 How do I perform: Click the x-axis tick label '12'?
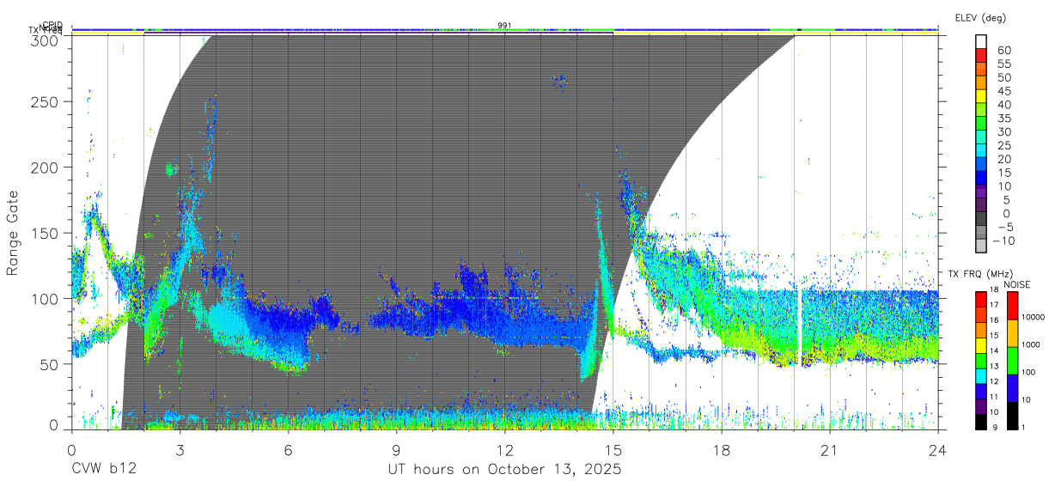pyautogui.click(x=504, y=450)
